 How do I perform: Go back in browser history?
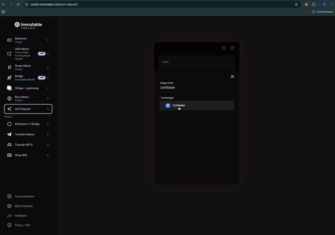pos(3,4)
